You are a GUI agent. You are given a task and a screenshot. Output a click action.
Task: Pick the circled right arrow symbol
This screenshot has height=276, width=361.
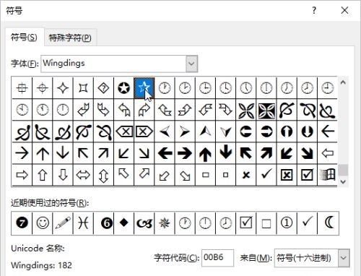coord(266,131)
